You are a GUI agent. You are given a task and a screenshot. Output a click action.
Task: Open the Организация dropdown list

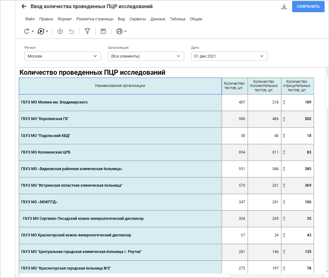click(x=146, y=56)
